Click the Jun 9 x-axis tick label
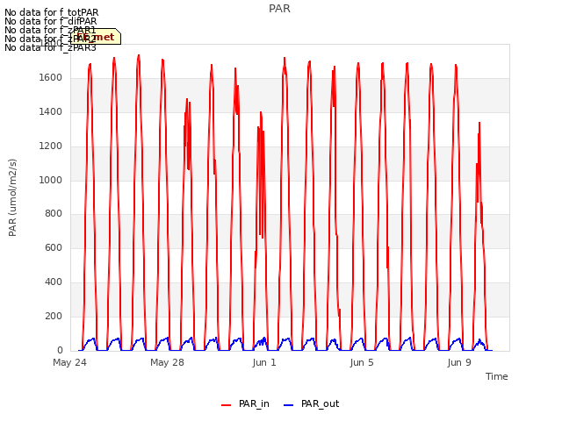Screen dimensions: 562x421 pyautogui.click(x=459, y=362)
